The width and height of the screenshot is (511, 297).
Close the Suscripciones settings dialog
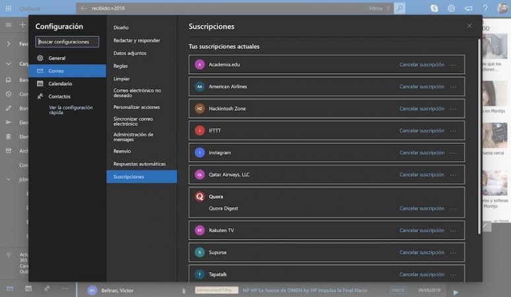(x=469, y=26)
